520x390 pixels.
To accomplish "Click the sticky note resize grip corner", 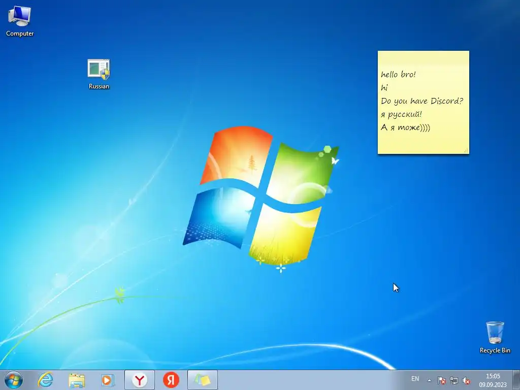I will [466, 151].
